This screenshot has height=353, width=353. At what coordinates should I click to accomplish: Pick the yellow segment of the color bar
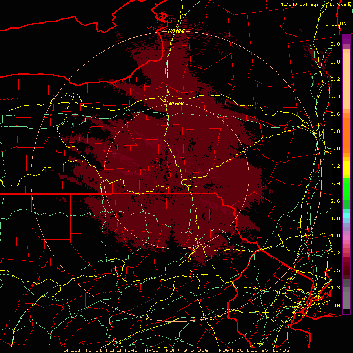346,168
